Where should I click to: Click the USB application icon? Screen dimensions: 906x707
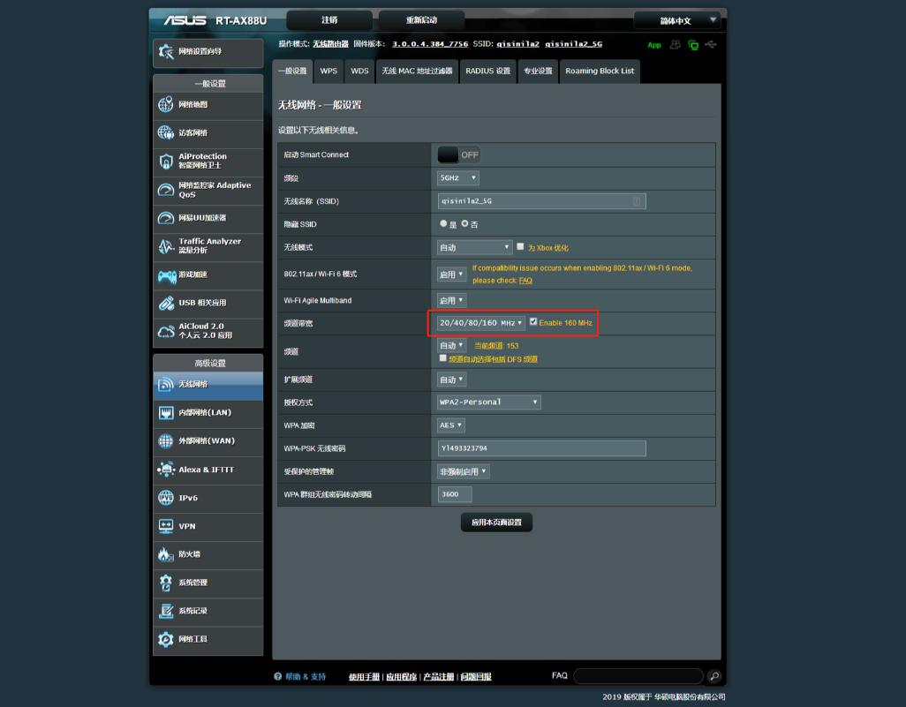[165, 303]
